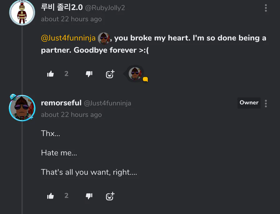This screenshot has width=280, height=214.
Task: Click the @Just4funninja handle beside remorseful
Action: pyautogui.click(x=107, y=103)
